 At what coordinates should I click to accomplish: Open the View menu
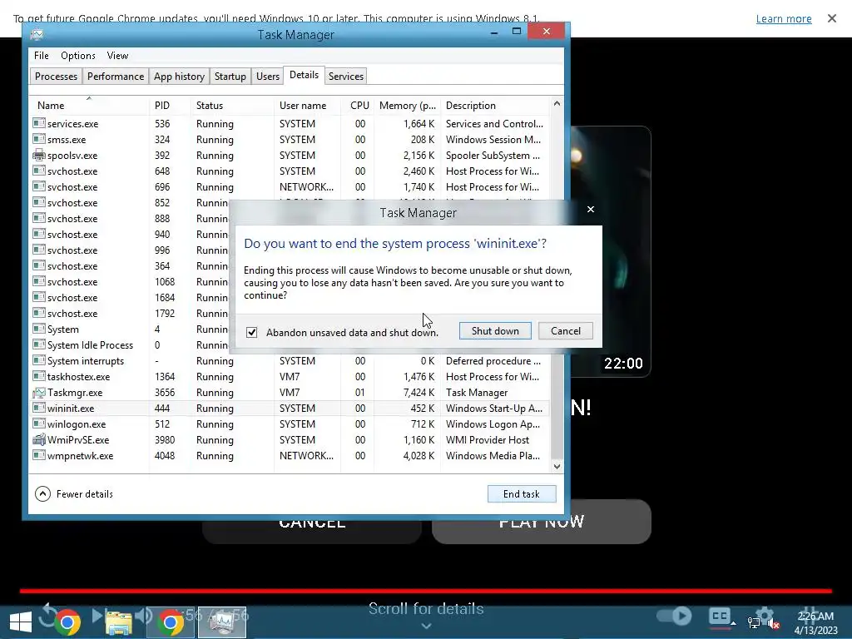117,56
